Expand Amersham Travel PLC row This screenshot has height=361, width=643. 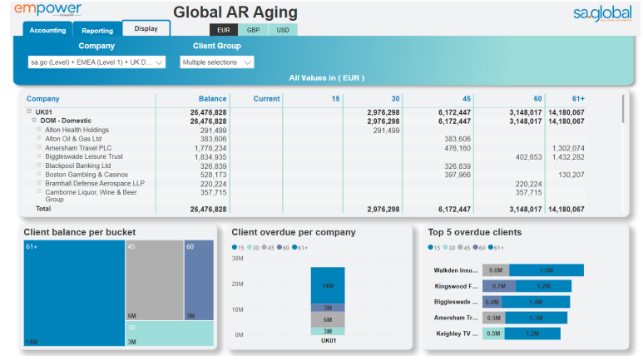[x=39, y=147]
